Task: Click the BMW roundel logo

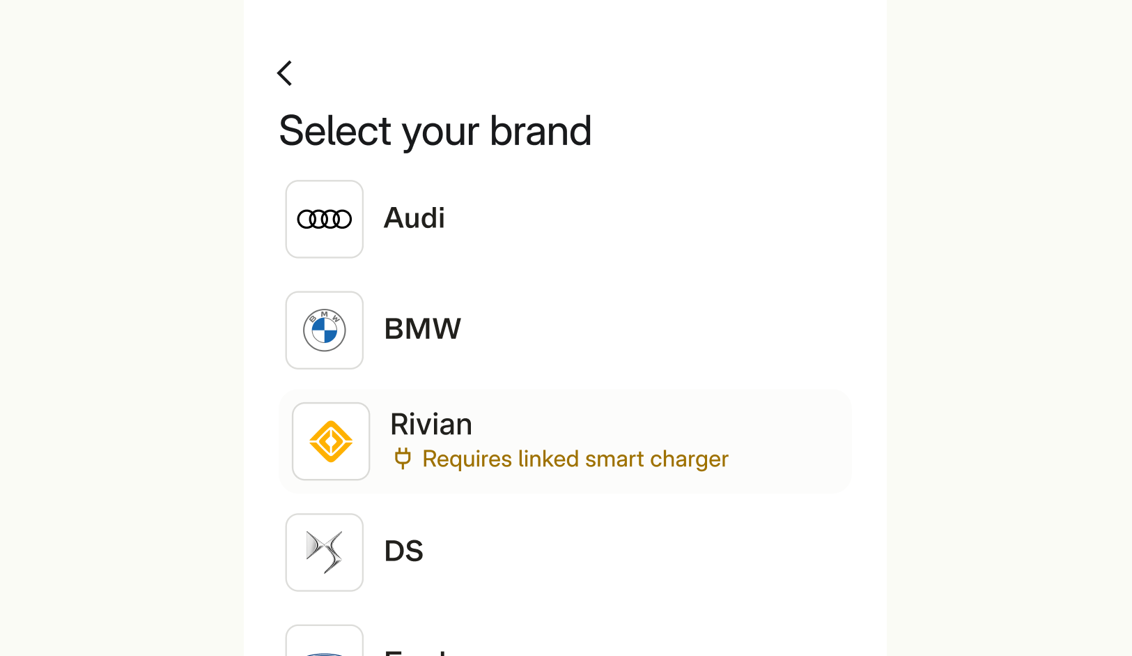Action: (x=324, y=330)
